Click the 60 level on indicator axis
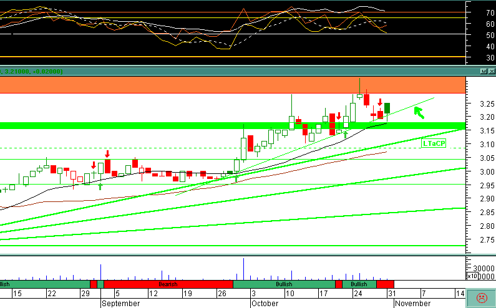Screen dimensions: 496x308 pos(490,24)
